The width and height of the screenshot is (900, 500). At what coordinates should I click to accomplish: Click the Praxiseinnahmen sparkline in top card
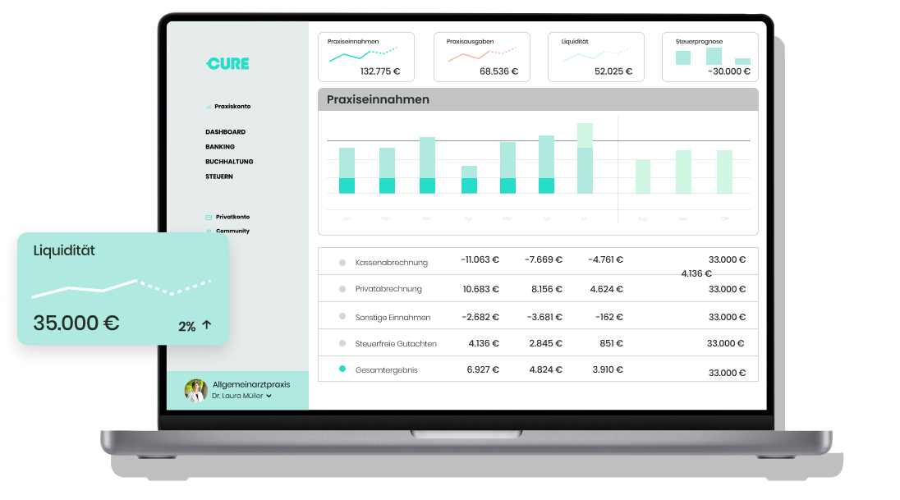click(362, 54)
